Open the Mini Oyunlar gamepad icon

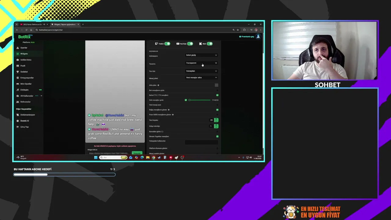click(17, 84)
